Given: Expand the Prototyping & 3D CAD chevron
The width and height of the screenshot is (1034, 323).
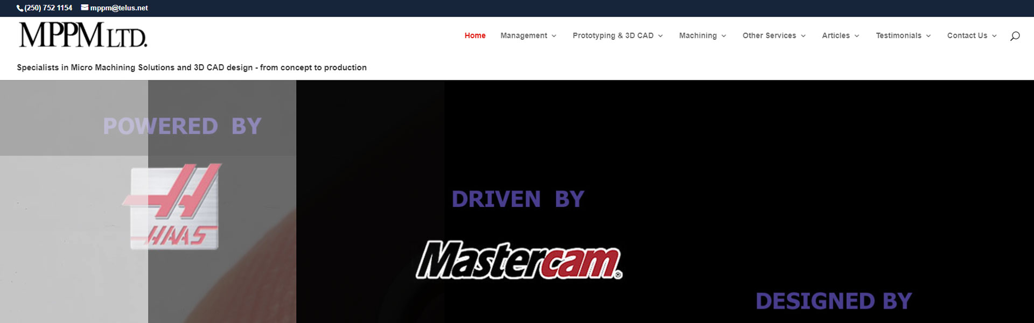Looking at the screenshot, I should click(660, 36).
